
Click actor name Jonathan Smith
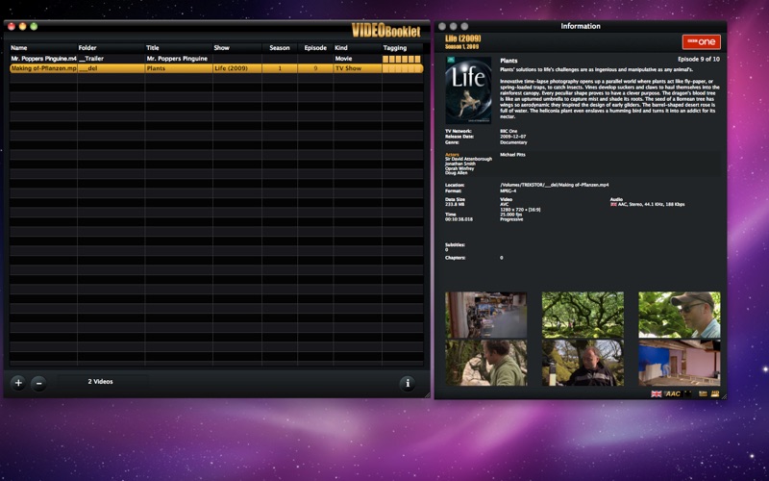460,164
